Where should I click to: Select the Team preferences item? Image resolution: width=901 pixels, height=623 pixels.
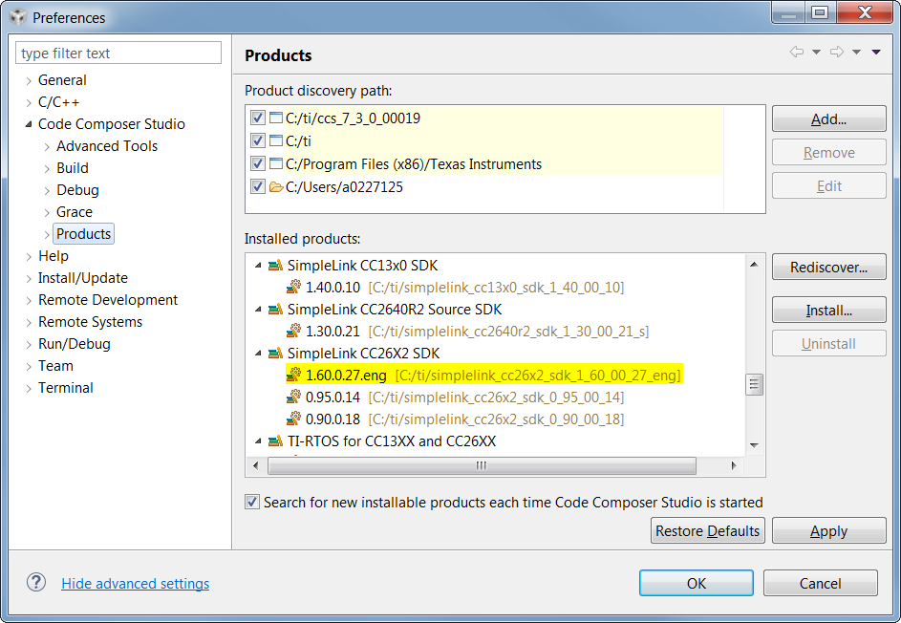point(55,366)
